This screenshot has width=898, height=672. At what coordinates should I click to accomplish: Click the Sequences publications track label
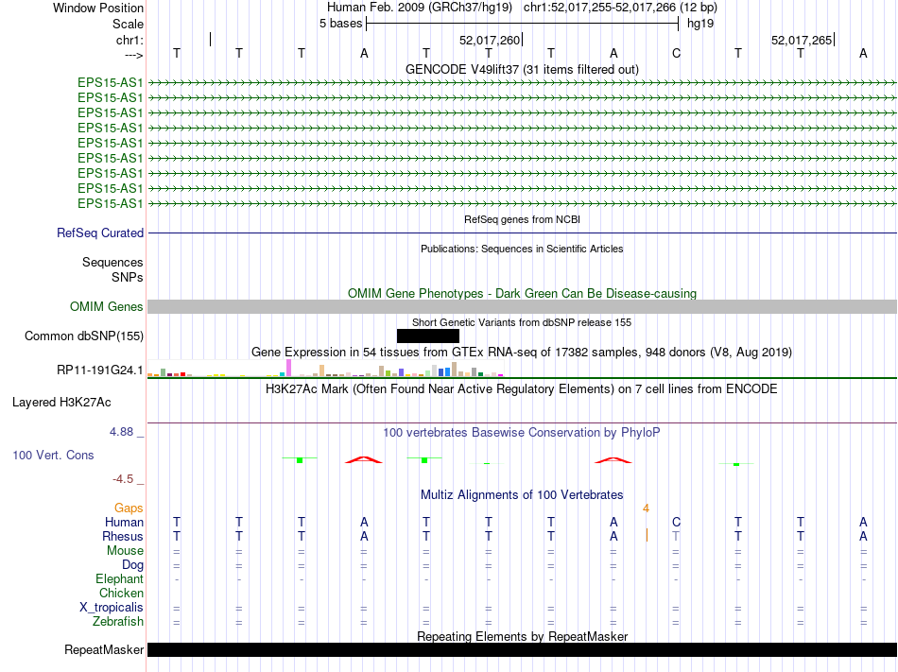[x=112, y=262]
